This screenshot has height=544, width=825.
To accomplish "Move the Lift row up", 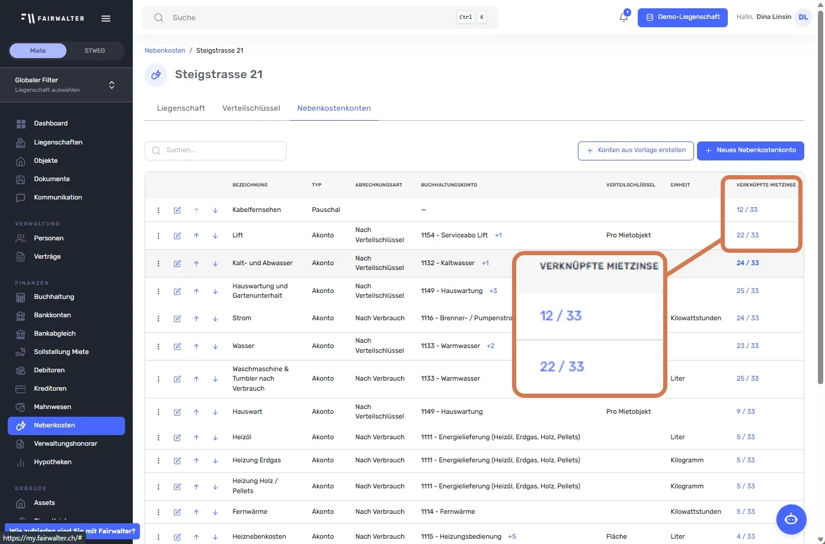I will (x=196, y=236).
